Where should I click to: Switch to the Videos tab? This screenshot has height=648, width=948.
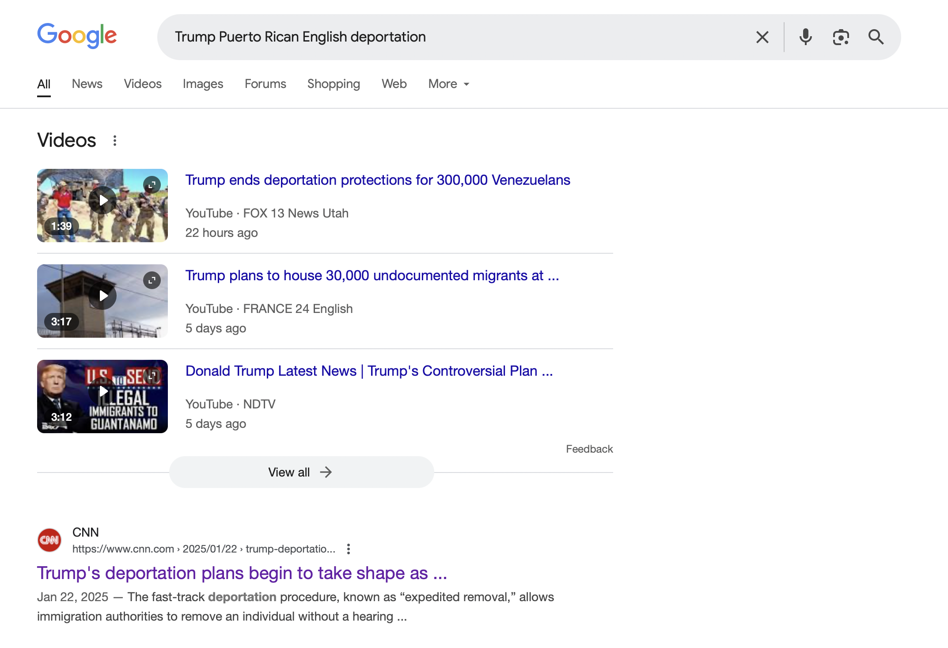(143, 84)
